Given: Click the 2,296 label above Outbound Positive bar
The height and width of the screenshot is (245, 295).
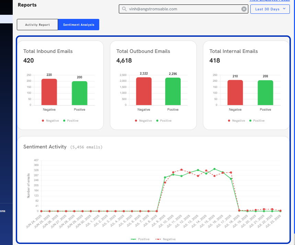Looking at the screenshot, I should pyautogui.click(x=173, y=74).
